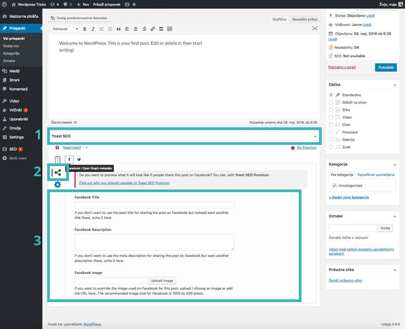Open the Wordpress Tricks site home link
405x329 pixels.
(29, 4)
